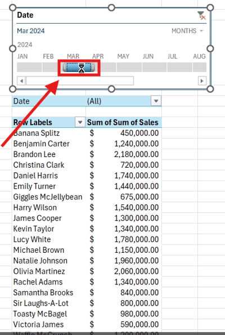The height and width of the screenshot is (335, 225).
Task: Select the Daniel Harris cell
Action: coord(49,176)
